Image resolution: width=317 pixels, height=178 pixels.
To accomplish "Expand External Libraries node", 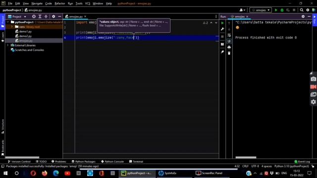I will click(8, 45).
